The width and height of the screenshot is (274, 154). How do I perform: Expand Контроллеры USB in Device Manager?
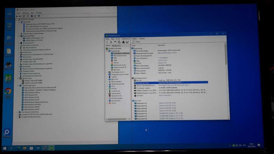point(18,62)
